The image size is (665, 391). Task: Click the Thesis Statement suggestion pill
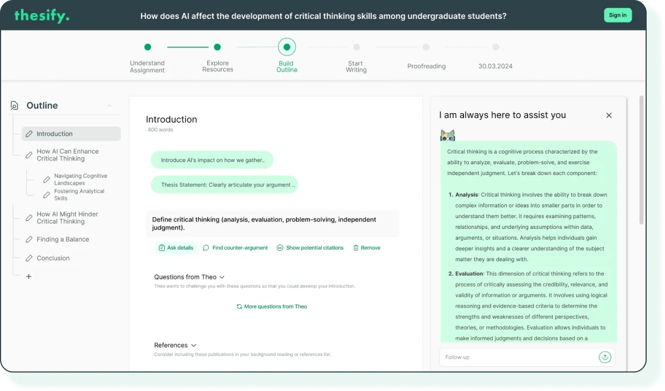coord(224,185)
